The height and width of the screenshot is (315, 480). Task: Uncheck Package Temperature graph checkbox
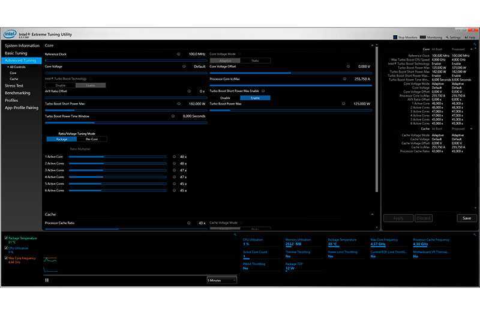pyautogui.click(x=6, y=238)
